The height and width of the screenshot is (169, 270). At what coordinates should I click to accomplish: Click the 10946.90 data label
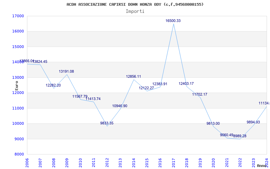[120, 106]
